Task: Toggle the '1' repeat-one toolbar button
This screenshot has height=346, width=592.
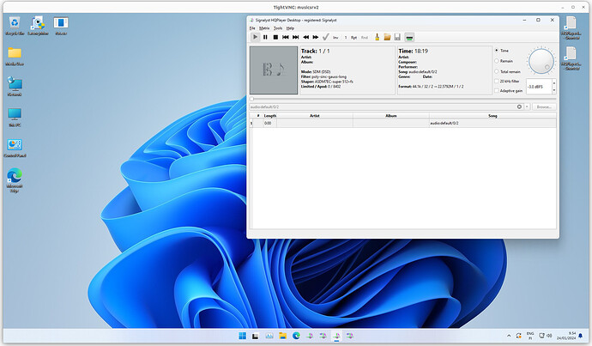Action: [x=346, y=38]
